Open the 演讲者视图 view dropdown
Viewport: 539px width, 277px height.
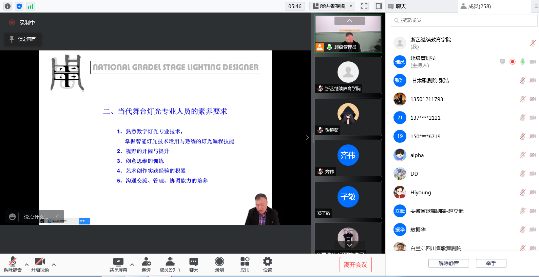332,6
